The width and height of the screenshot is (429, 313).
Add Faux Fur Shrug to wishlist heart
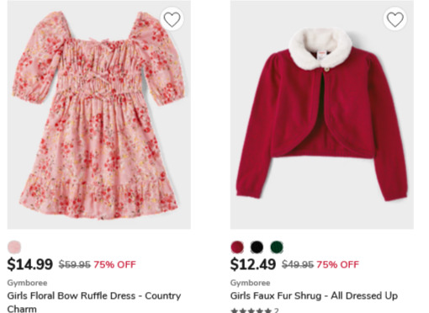point(395,19)
